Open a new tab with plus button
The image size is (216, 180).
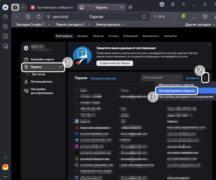pos(130,7)
